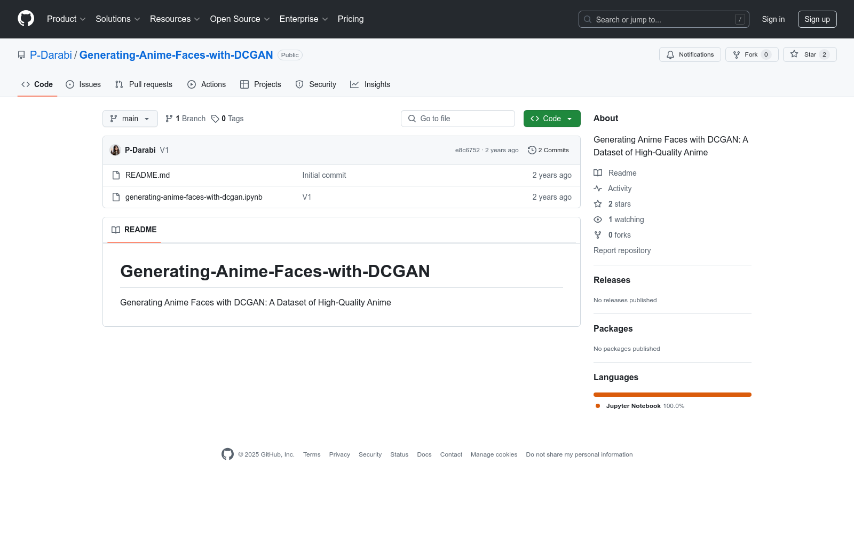Click the GitHub logo in the header
Image resolution: width=854 pixels, height=534 pixels.
[x=26, y=19]
